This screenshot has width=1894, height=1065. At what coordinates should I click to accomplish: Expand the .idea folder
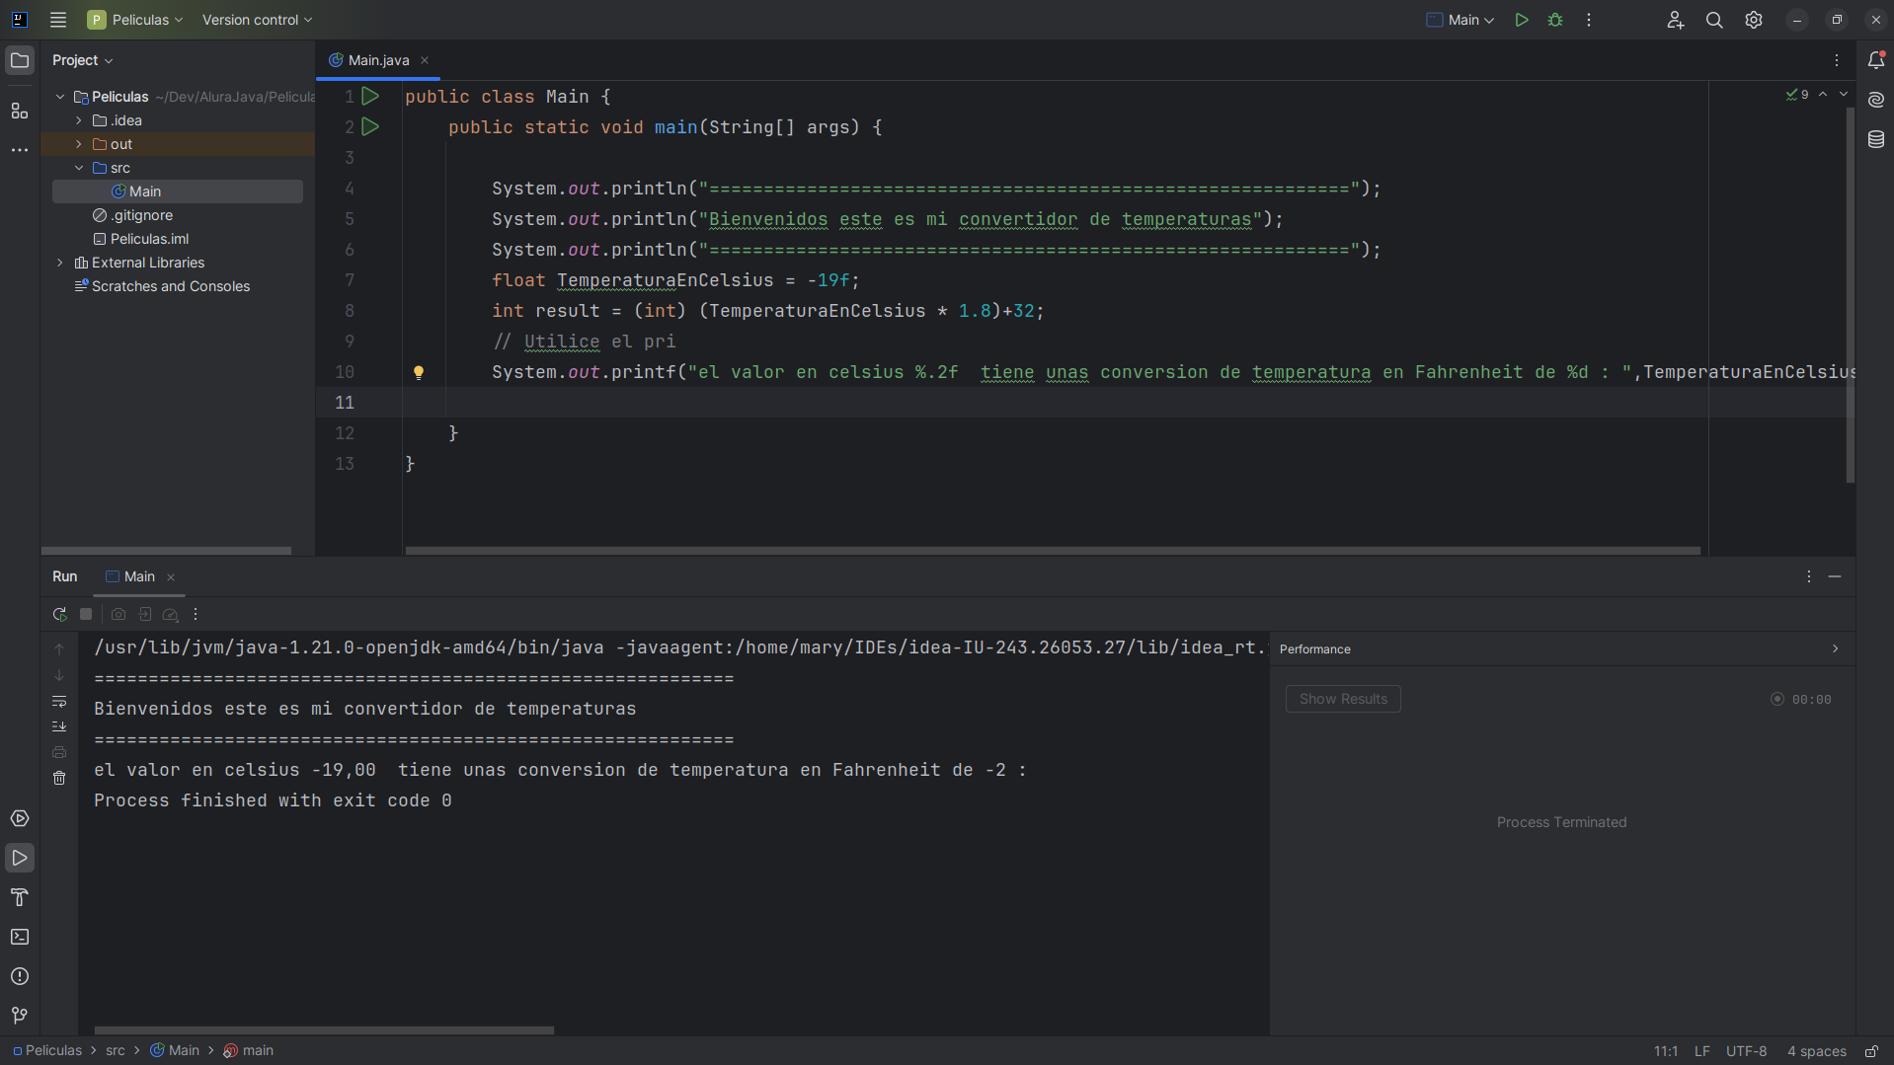(x=79, y=120)
